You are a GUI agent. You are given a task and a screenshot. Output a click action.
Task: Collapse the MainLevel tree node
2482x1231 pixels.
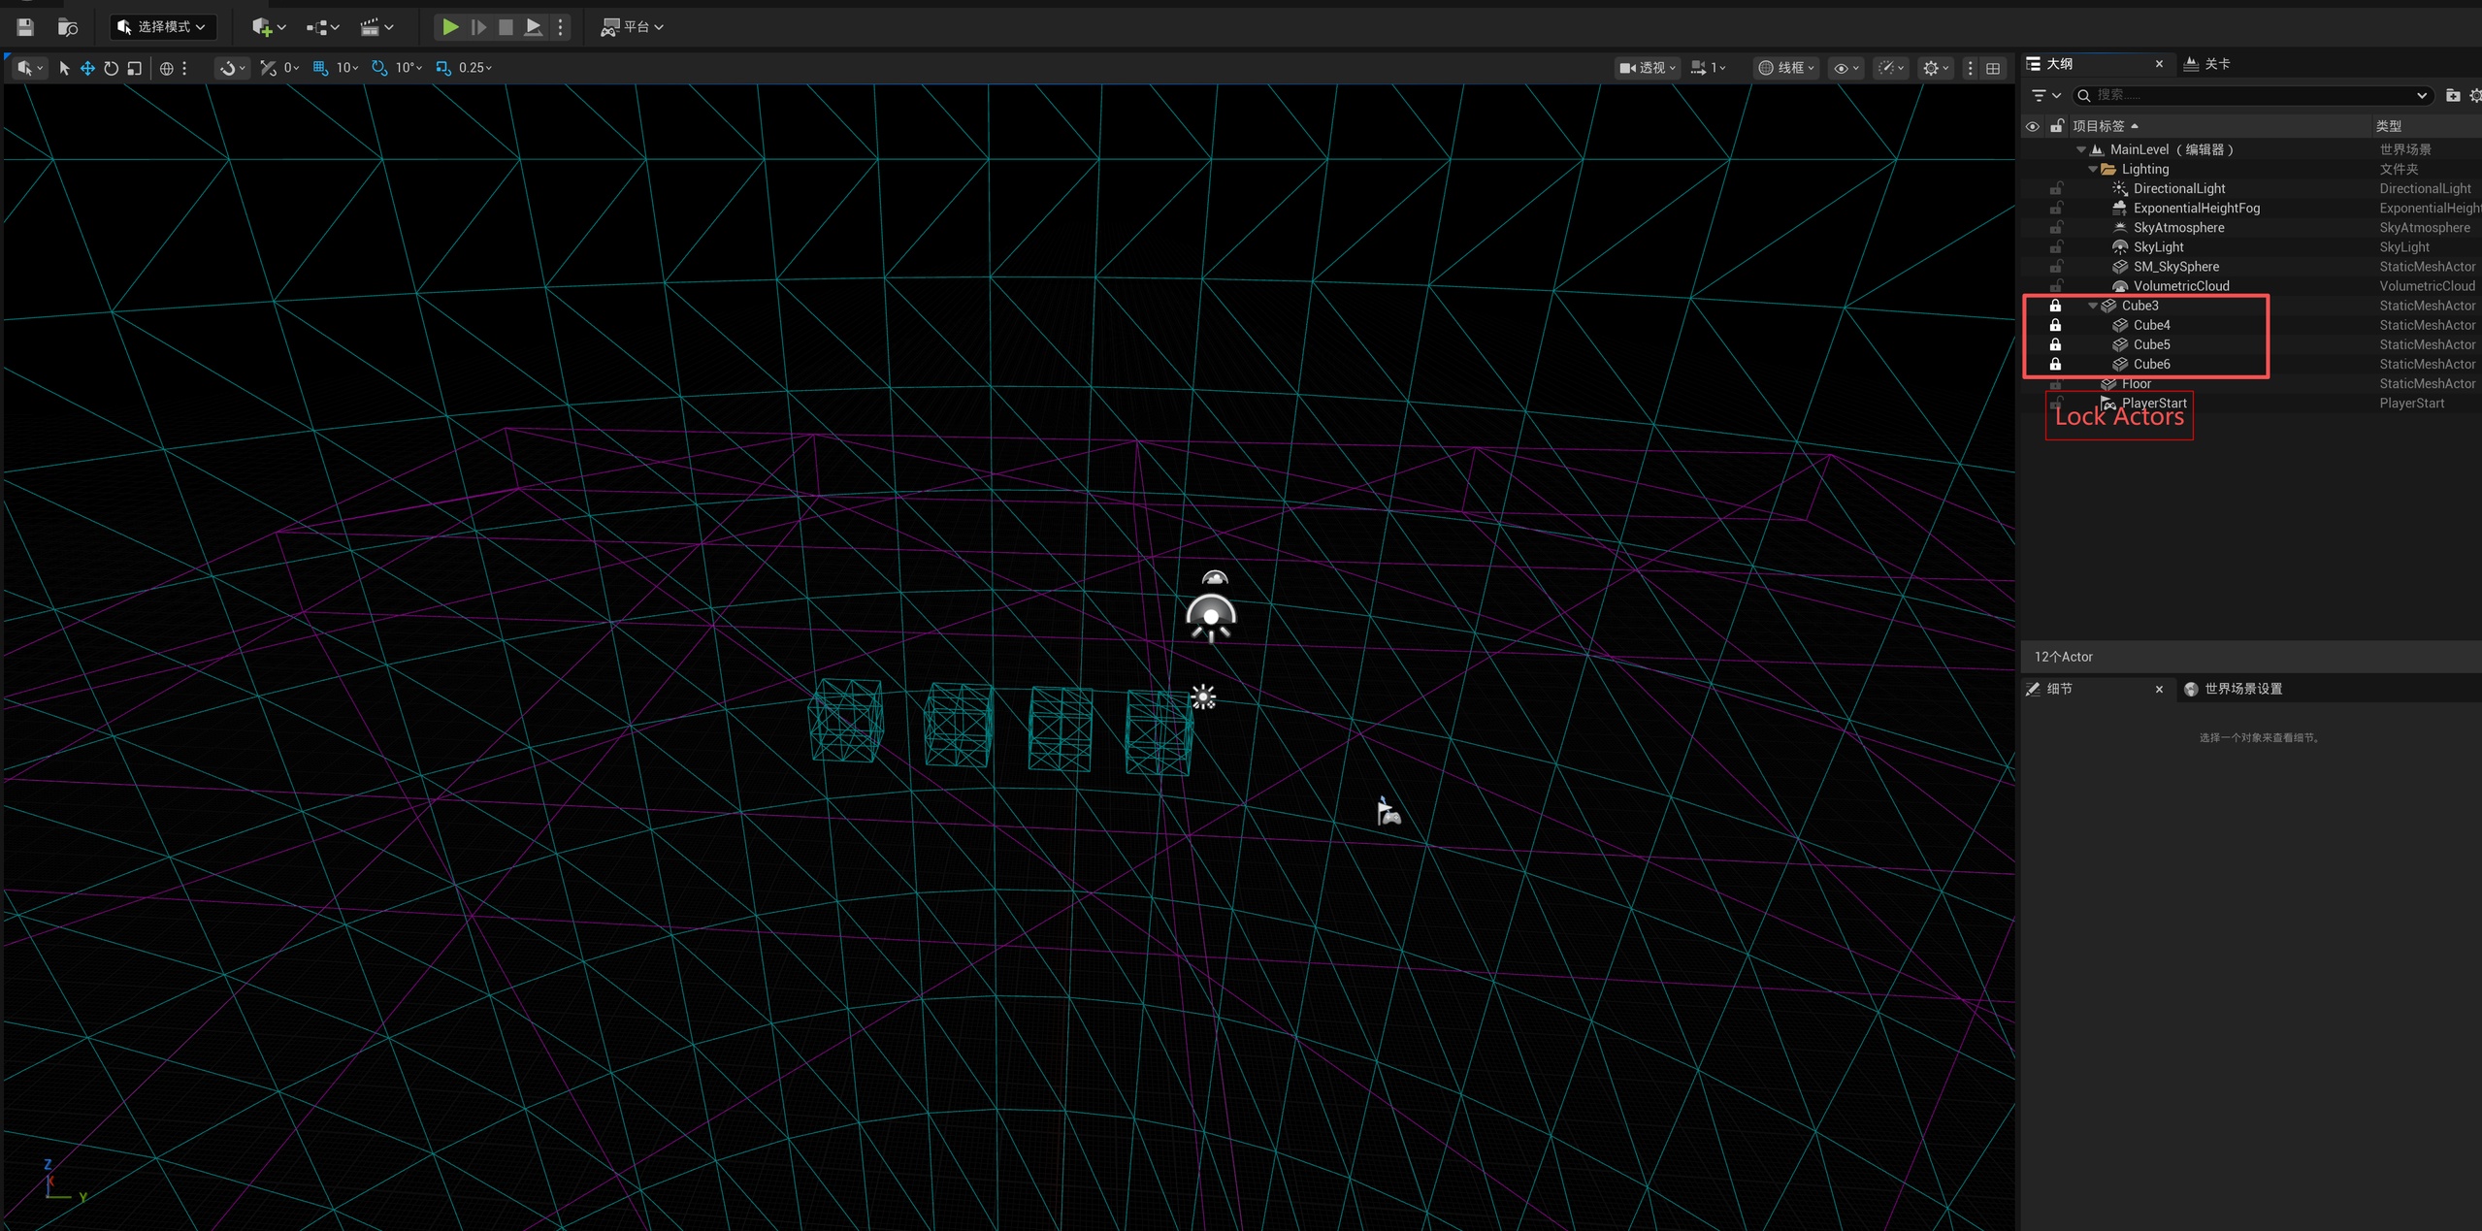click(2080, 149)
